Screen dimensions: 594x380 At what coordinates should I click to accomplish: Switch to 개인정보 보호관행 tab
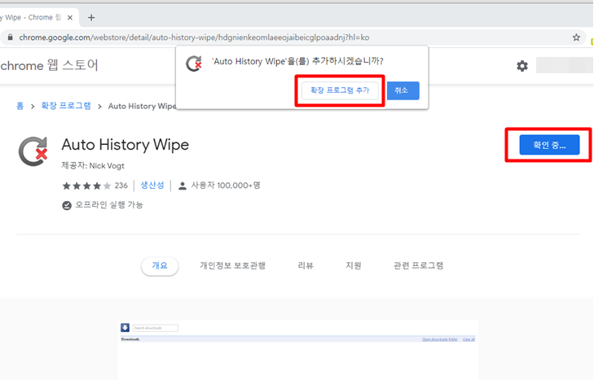(x=232, y=266)
